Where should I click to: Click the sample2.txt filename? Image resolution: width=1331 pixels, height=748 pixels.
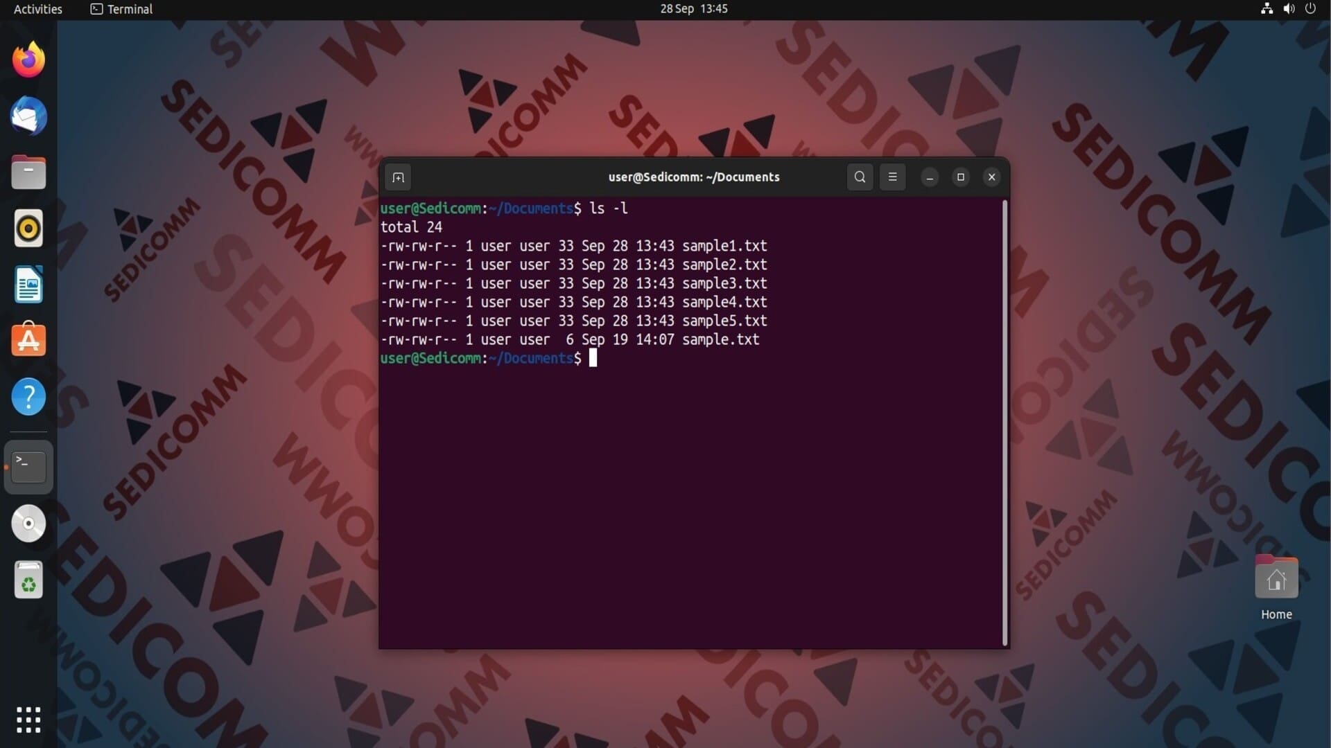[724, 265]
